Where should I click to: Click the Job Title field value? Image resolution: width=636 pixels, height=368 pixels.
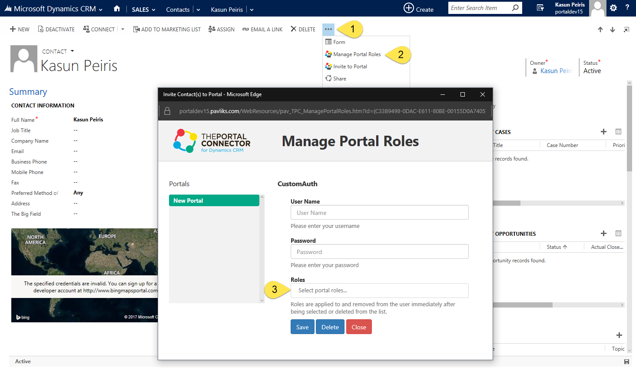point(76,130)
